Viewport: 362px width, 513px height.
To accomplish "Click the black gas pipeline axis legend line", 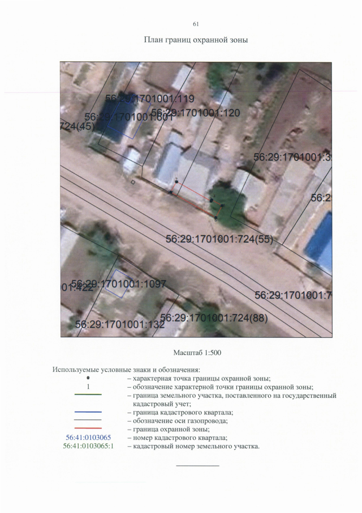I will pos(88,420).
